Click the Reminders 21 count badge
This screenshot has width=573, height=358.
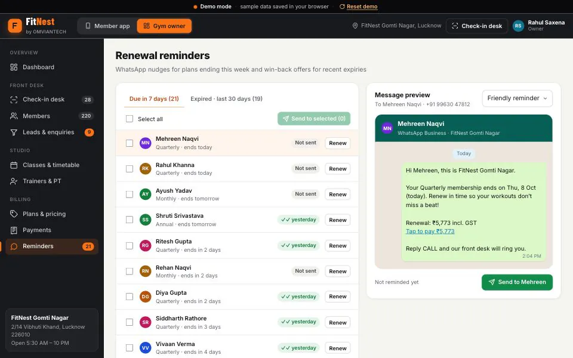[x=88, y=246]
